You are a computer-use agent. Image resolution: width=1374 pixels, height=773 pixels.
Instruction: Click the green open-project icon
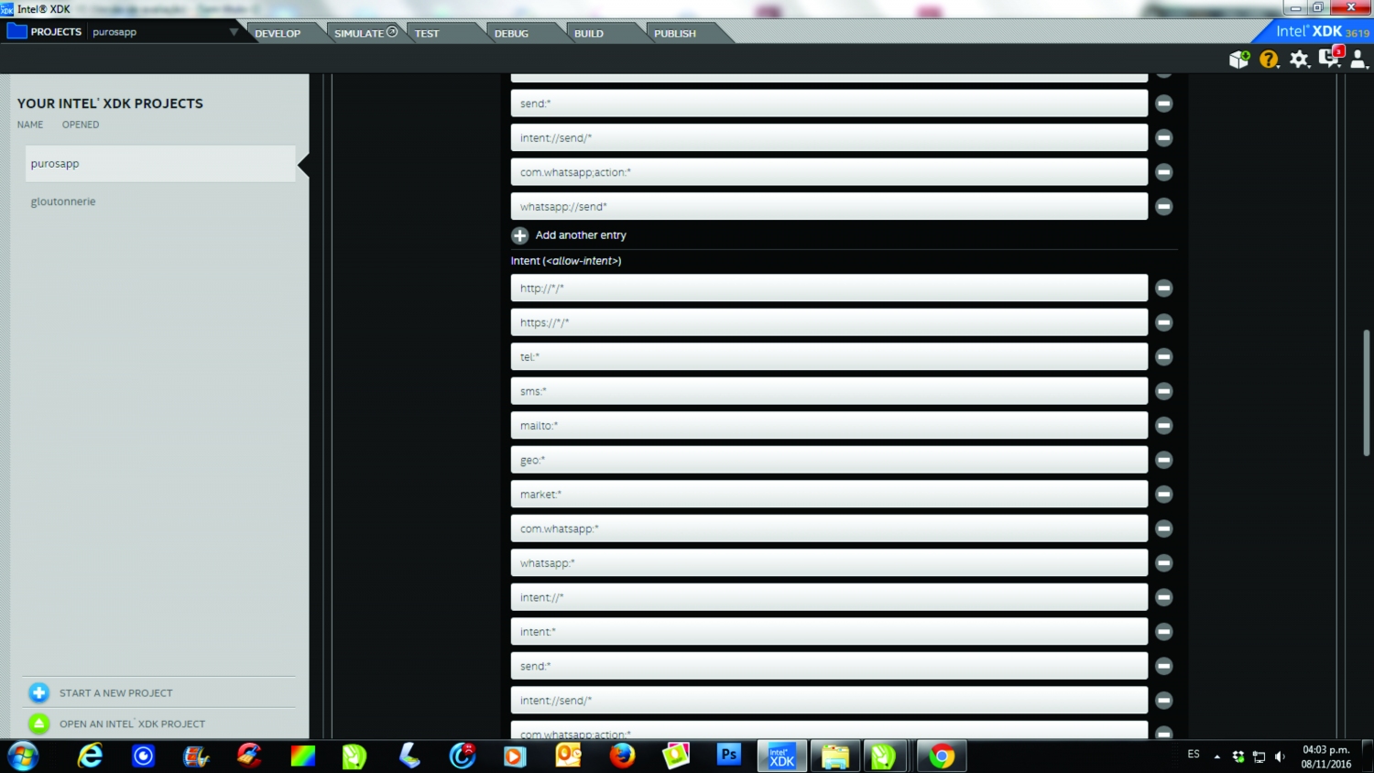(38, 724)
